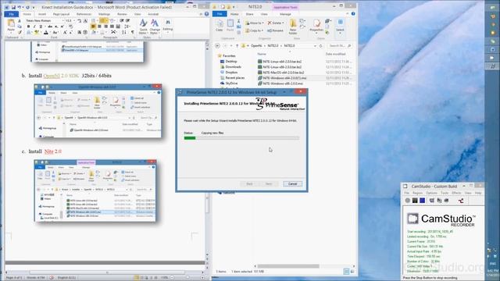500x281 pixels.
Task: Open Copy to dropdown in Explorer
Action: (x=254, y=30)
